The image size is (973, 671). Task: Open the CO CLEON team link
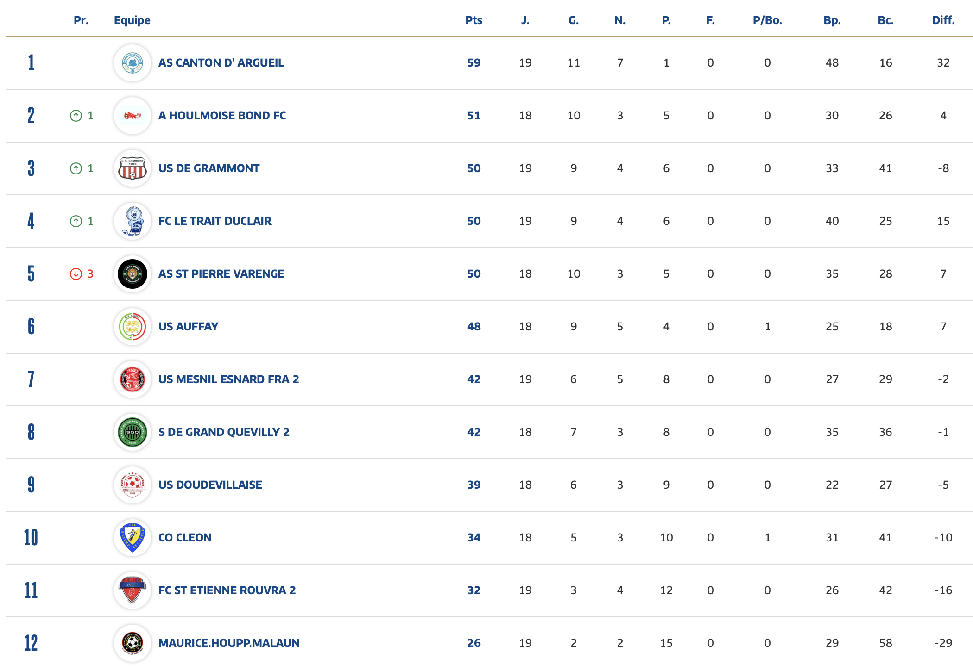(185, 538)
